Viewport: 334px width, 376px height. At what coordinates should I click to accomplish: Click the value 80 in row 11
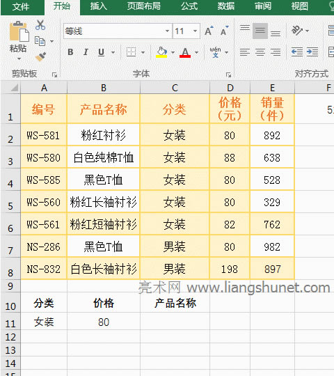coord(104,322)
